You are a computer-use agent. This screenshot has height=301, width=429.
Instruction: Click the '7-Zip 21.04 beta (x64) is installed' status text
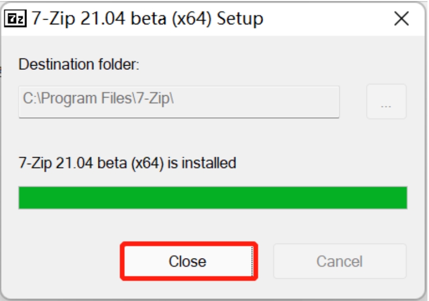pos(127,163)
